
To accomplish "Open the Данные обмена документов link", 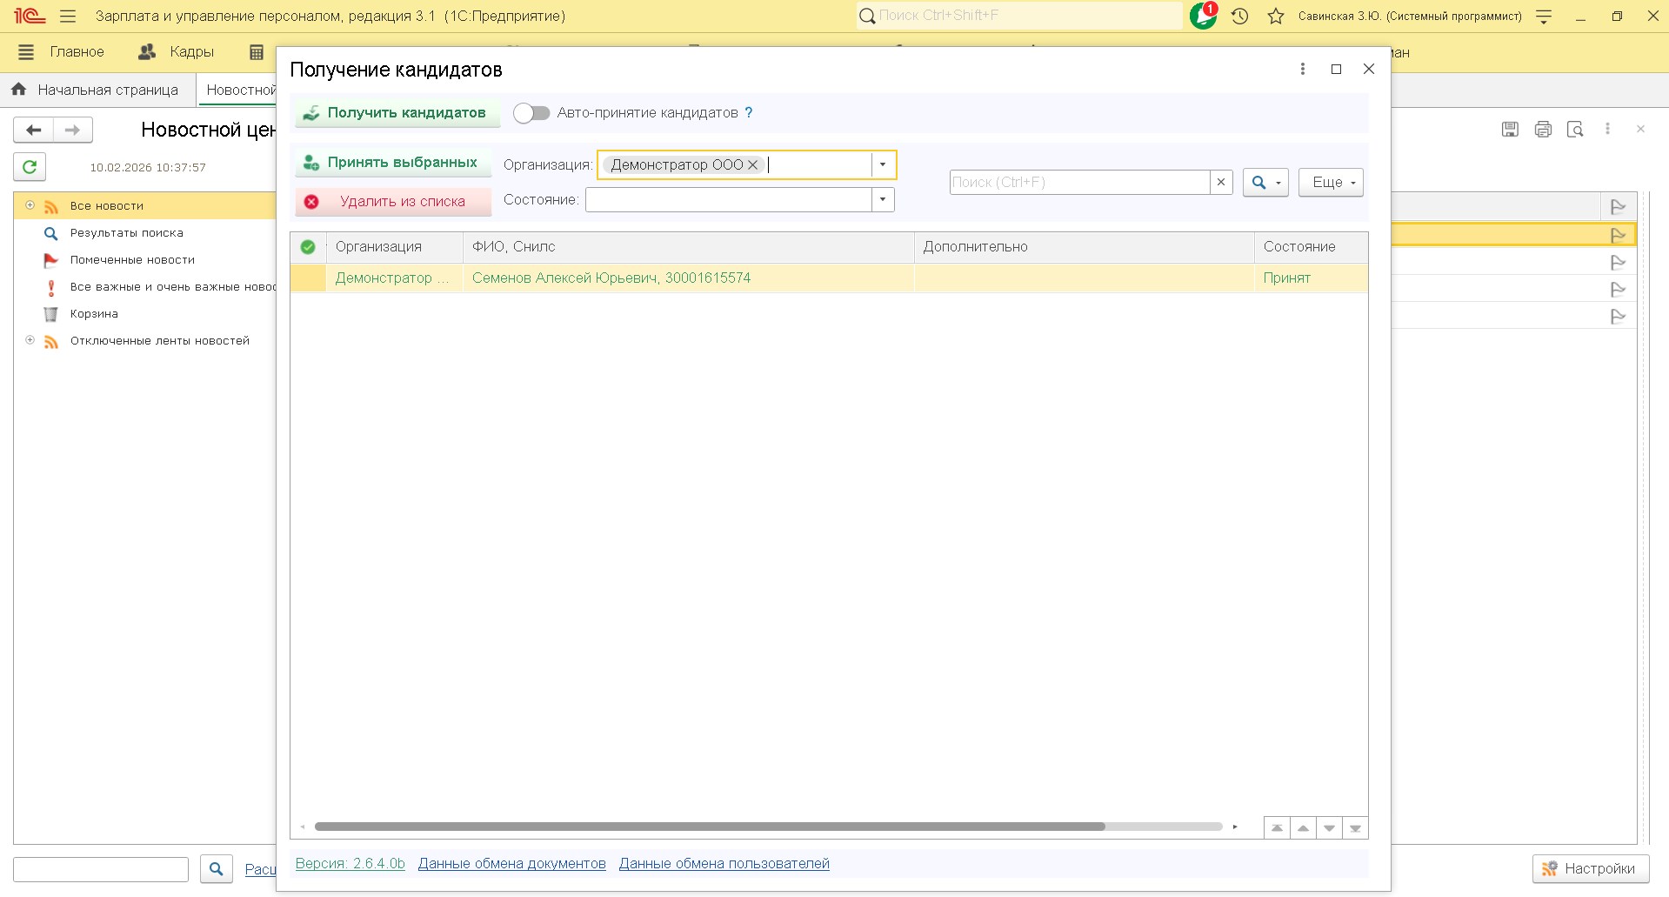I will pyautogui.click(x=511, y=863).
